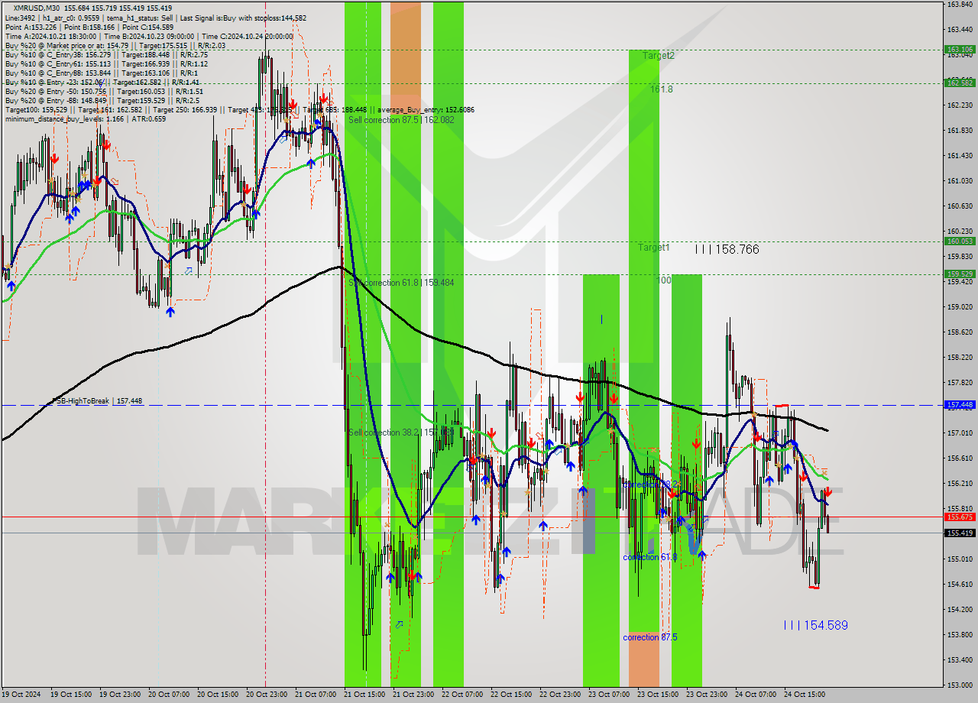
Task: Click the XMRUSD,M30 symbol title text
Action: click(38, 8)
